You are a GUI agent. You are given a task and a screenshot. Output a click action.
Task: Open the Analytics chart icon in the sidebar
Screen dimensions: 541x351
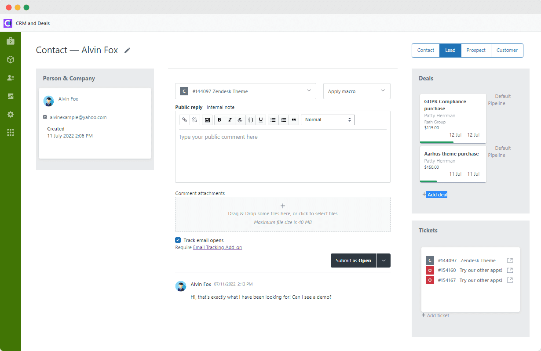click(11, 96)
